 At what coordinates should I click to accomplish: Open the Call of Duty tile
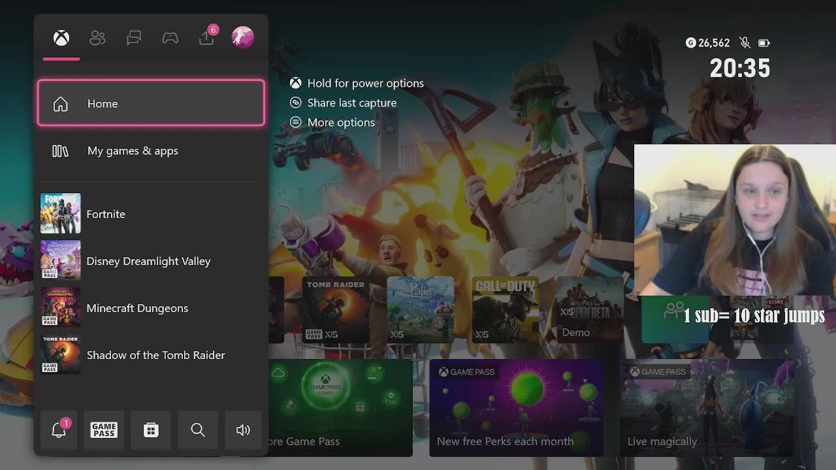point(506,309)
